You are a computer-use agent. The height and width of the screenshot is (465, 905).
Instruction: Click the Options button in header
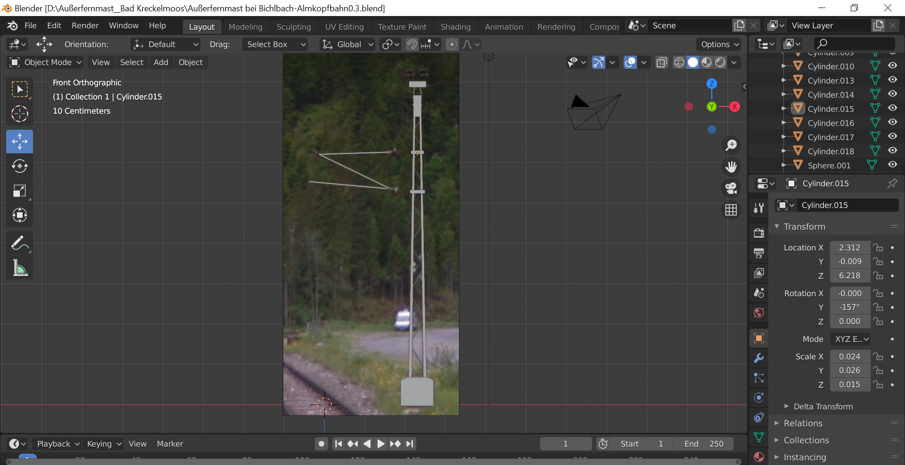[x=719, y=44]
